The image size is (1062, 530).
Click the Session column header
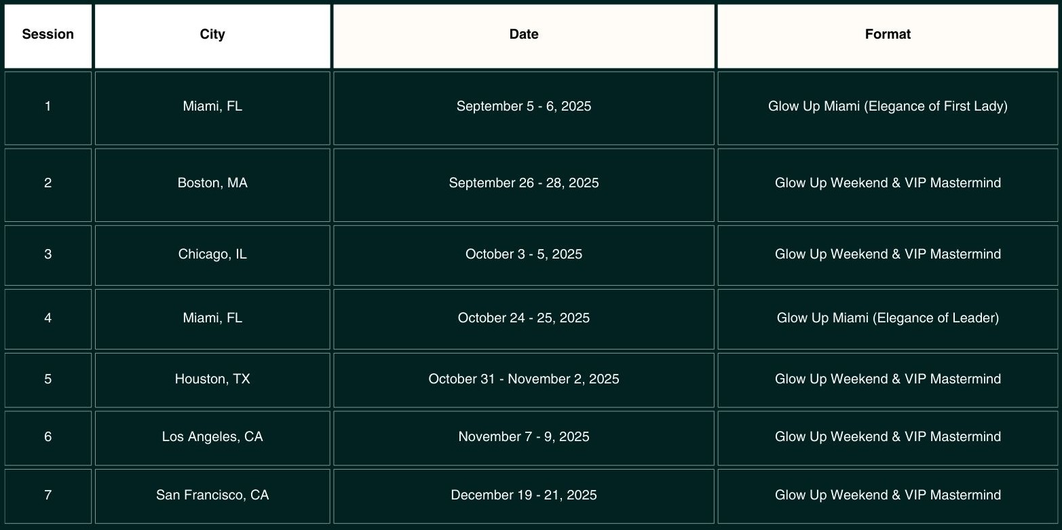tap(48, 36)
